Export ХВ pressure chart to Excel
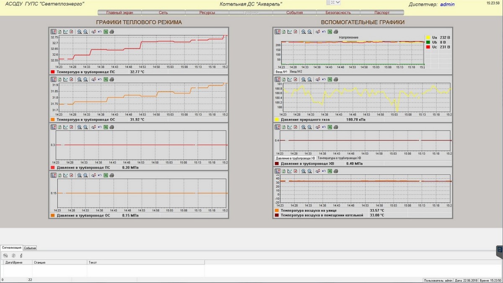 (329, 127)
